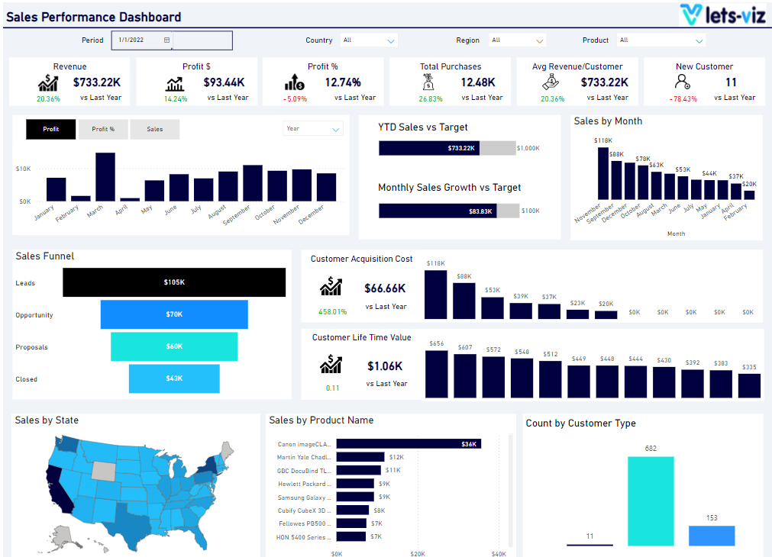Screen dimensions: 772x557
Task: Click the Customer Acquisition Cost chart icon
Action: [x=331, y=286]
